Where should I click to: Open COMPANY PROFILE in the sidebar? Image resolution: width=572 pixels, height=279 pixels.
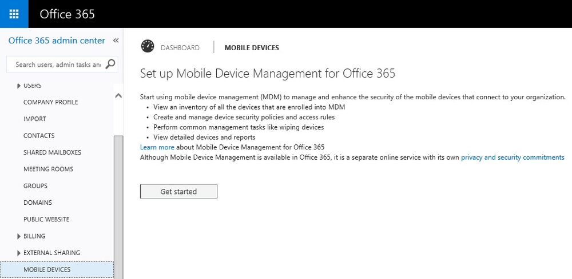(x=51, y=102)
